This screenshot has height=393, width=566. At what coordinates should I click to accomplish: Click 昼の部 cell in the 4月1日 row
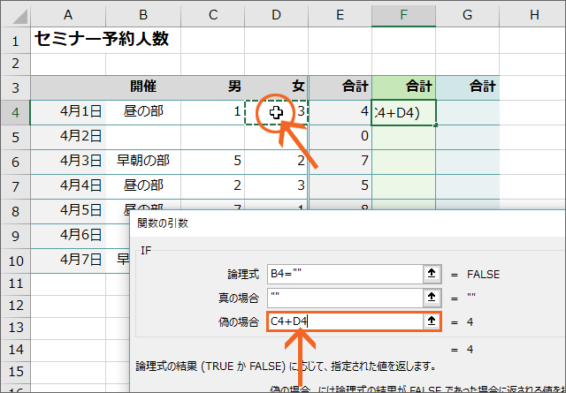pos(143,112)
